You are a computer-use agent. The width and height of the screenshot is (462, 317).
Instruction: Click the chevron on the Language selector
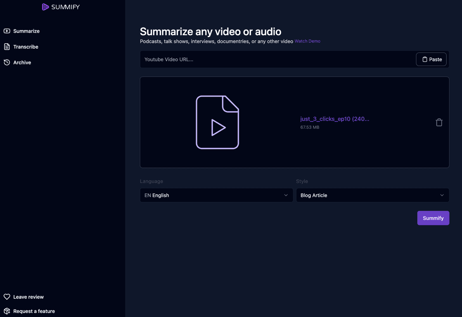286,195
